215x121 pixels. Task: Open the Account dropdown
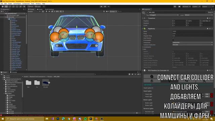click(186, 6)
